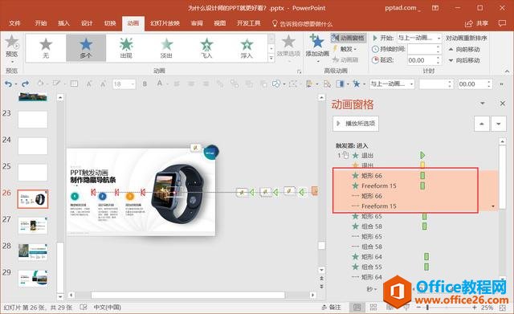Move animation down with pane's down arrow
Screen dimensions: 514x314
pyautogui.click(x=498, y=124)
